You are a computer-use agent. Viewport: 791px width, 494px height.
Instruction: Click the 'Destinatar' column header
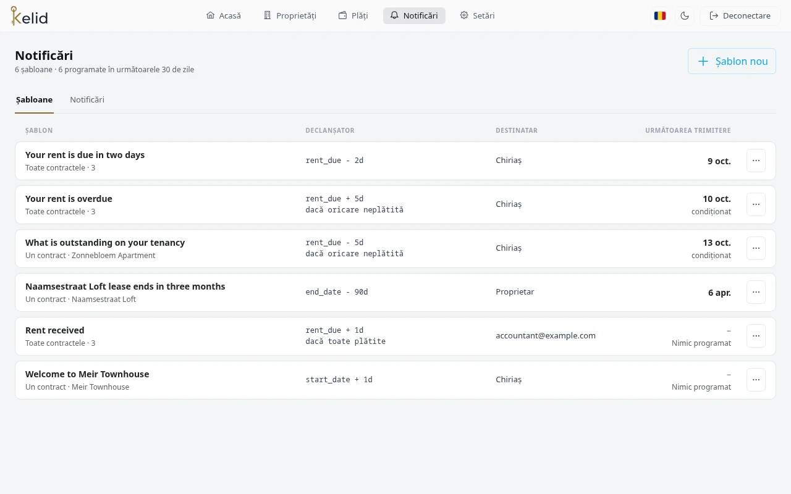click(x=517, y=131)
